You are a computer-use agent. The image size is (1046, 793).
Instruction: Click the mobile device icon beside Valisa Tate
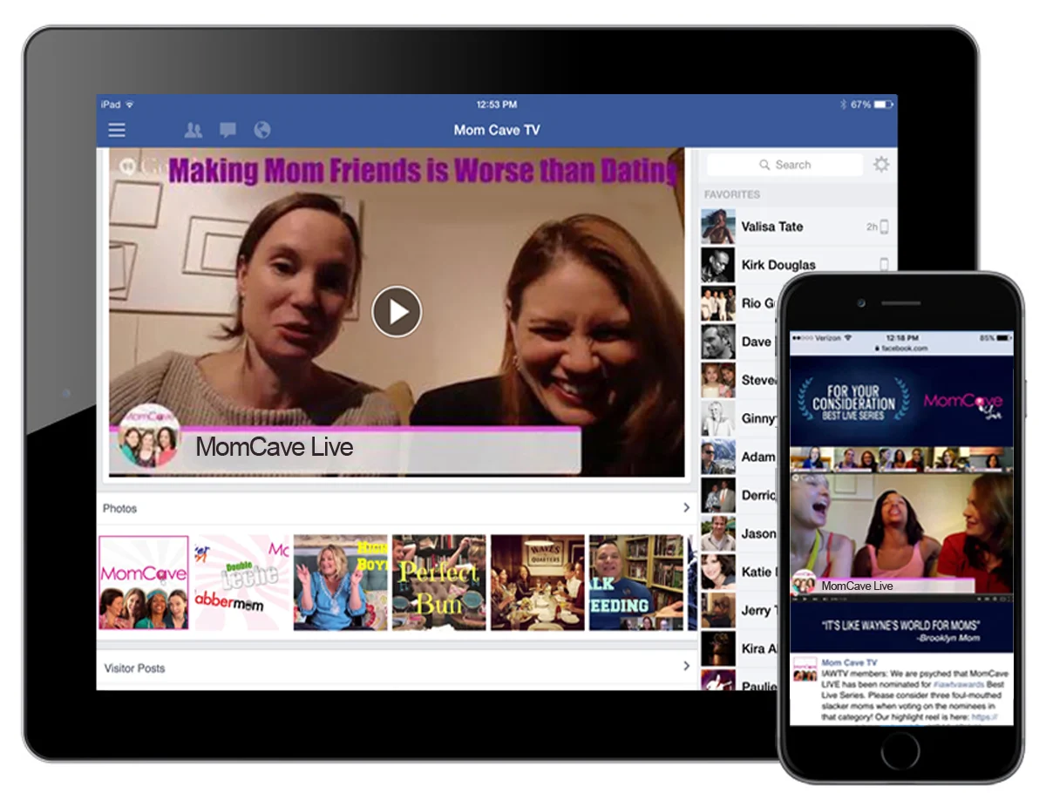click(884, 227)
